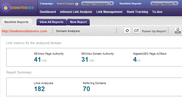Click the cognitiveSEO logo
Screen dimensions: 182x97
[18, 8]
